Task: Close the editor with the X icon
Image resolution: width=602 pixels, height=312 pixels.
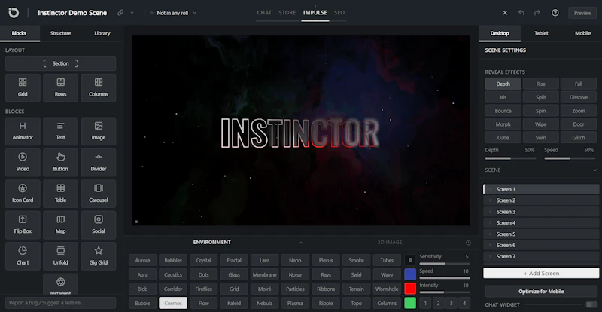Action: 505,13
